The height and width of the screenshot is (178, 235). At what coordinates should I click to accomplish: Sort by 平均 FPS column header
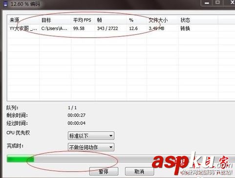(x=83, y=20)
